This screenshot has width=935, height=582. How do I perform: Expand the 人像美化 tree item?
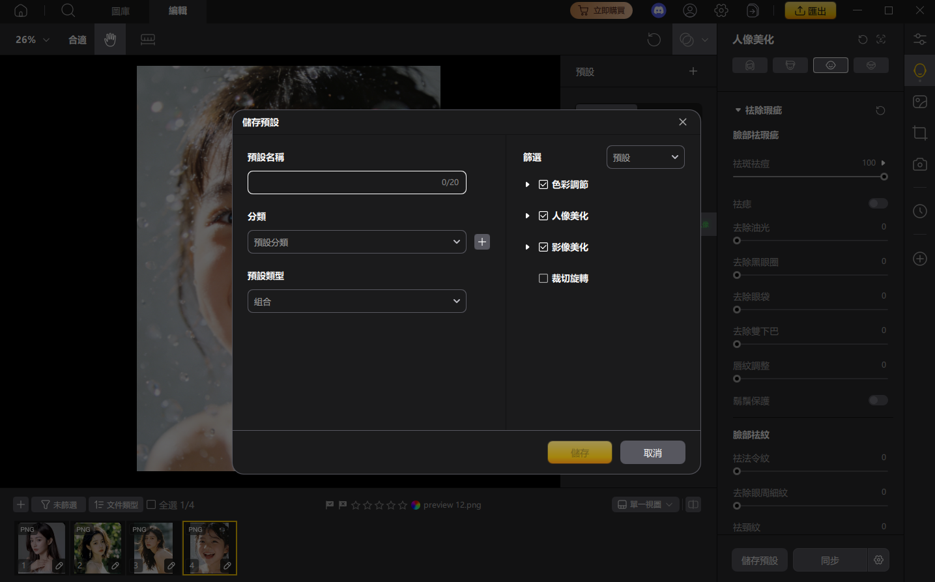(527, 216)
